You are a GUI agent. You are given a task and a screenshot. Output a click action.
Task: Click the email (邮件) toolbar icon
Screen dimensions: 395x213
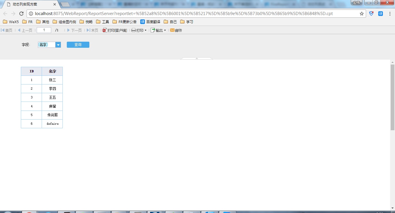coord(172,30)
